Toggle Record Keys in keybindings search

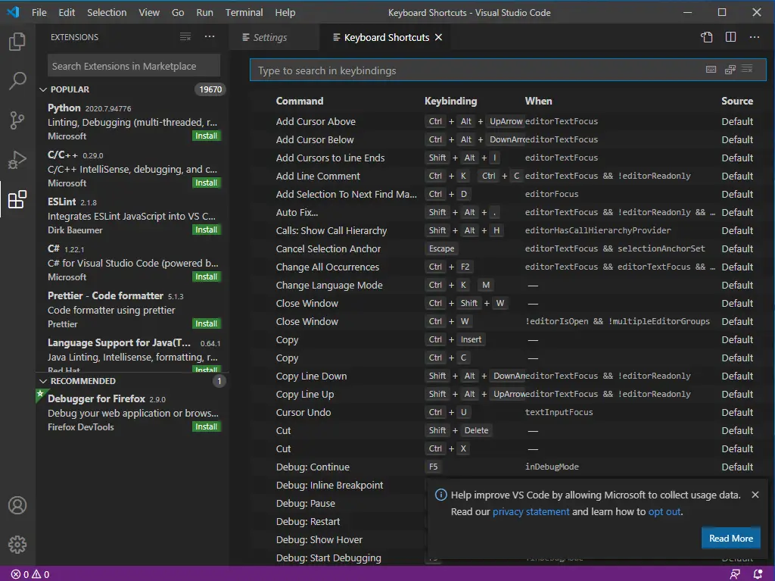click(x=711, y=70)
